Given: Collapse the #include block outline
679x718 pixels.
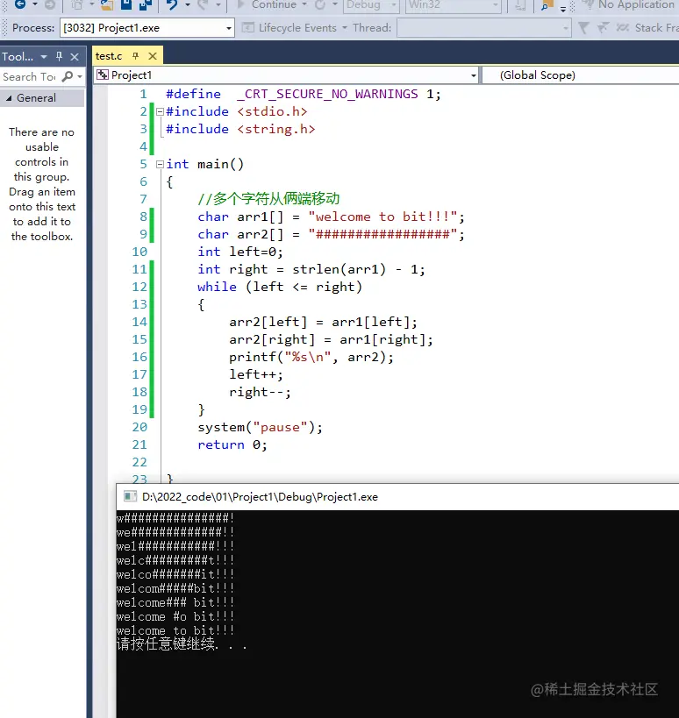Looking at the screenshot, I should (x=160, y=111).
